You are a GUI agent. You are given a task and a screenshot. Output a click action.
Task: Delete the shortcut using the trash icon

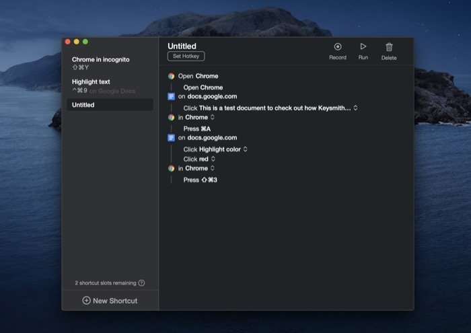(389, 47)
